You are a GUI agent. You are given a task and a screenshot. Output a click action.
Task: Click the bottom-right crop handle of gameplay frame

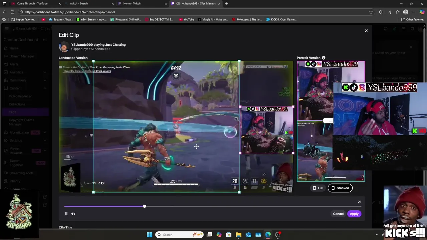click(x=239, y=192)
